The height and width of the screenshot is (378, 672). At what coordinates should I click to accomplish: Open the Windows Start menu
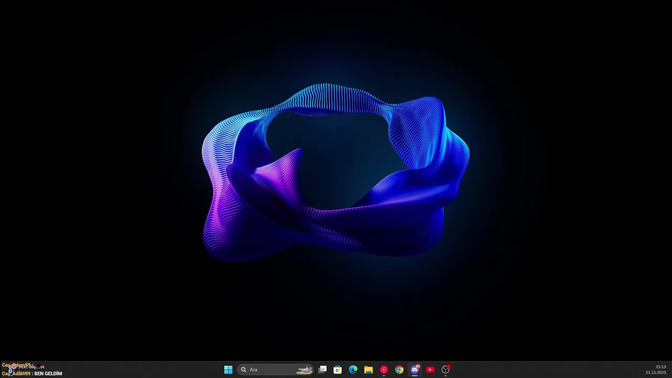pyautogui.click(x=228, y=370)
